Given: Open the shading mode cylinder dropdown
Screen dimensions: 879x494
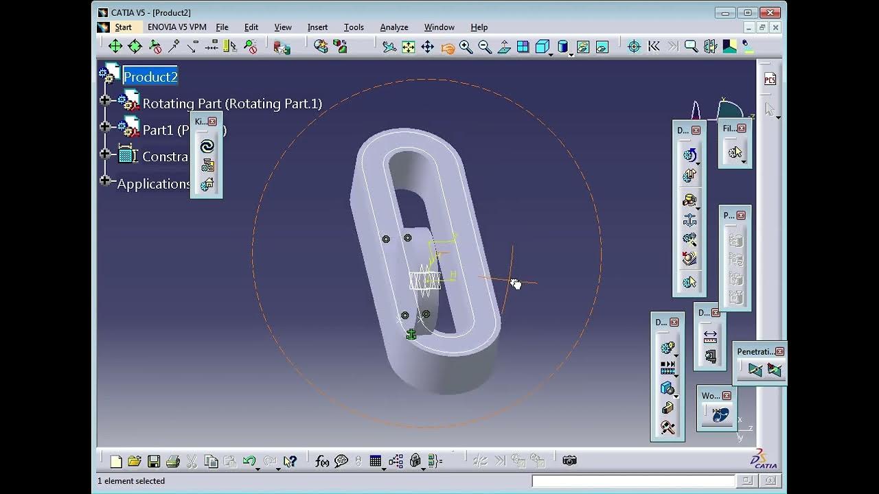Looking at the screenshot, I should [571, 54].
